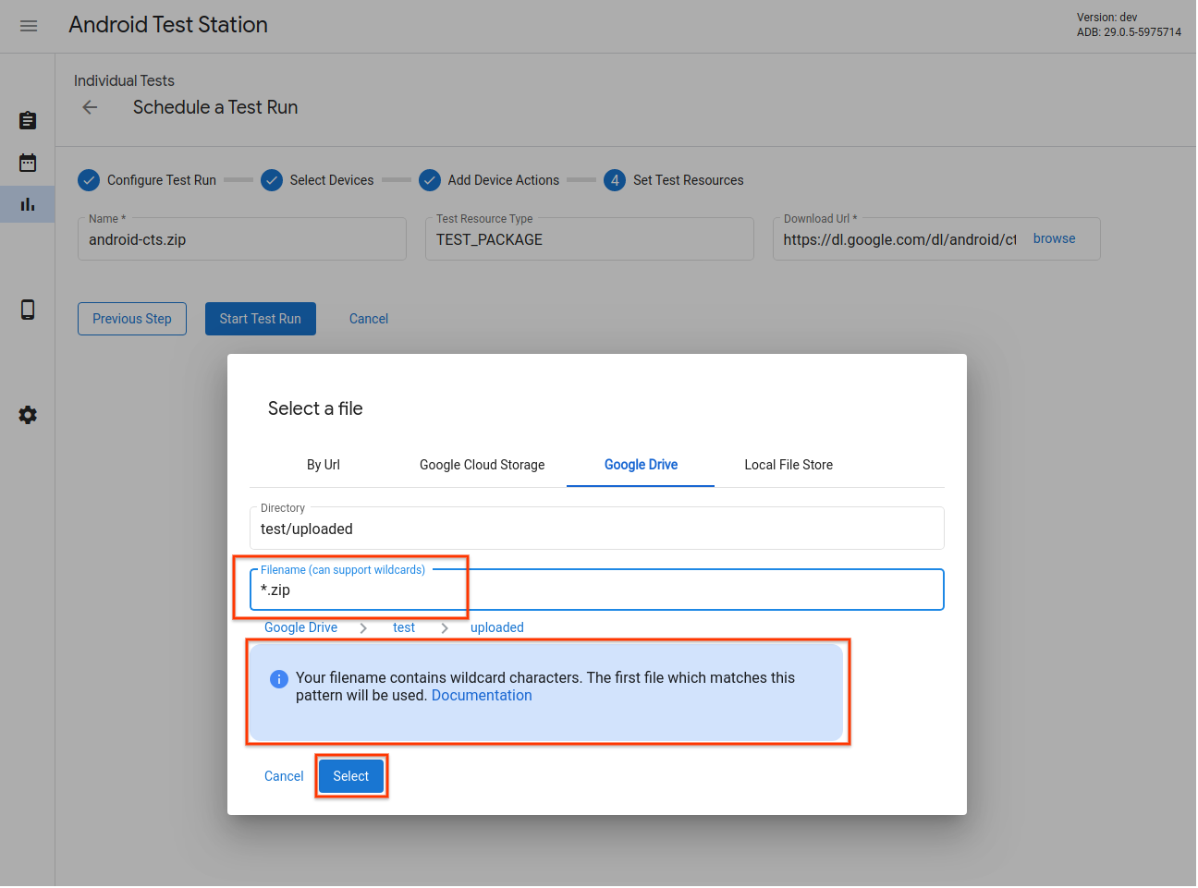Viewport: 1198px width, 888px height.
Task: Switch to the Local File Store tab
Action: coord(788,465)
